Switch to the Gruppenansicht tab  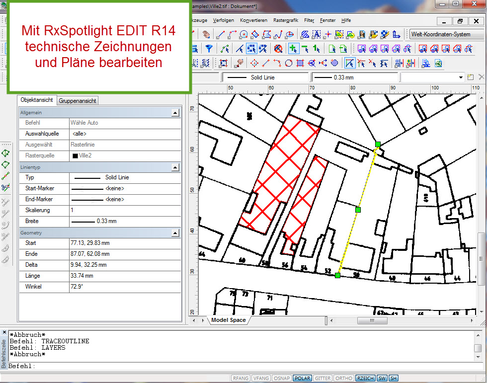(77, 100)
